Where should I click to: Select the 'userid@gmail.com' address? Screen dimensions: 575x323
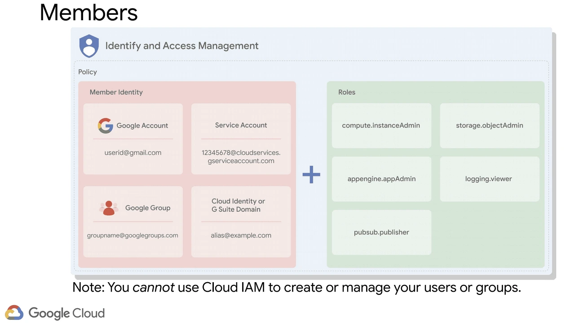(133, 153)
